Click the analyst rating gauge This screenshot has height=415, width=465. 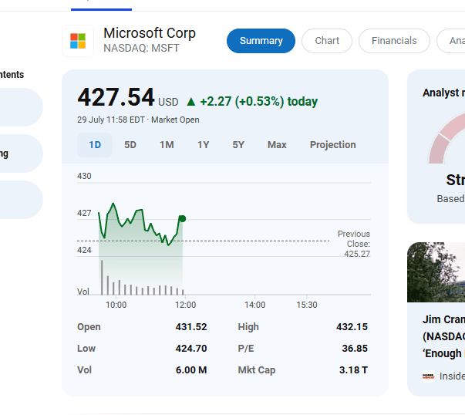[446, 139]
